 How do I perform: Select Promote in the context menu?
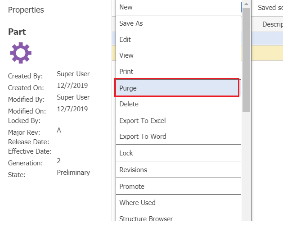pos(132,187)
